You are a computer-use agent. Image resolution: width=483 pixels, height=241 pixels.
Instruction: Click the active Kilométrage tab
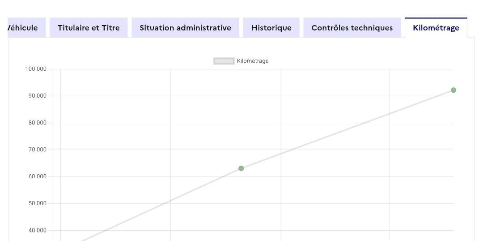pyautogui.click(x=436, y=28)
